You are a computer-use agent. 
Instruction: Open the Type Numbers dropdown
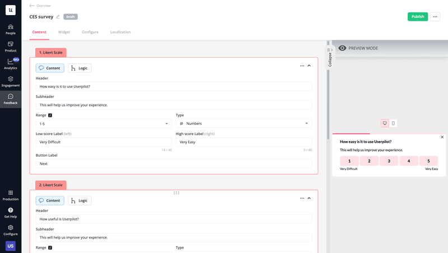coord(244,123)
